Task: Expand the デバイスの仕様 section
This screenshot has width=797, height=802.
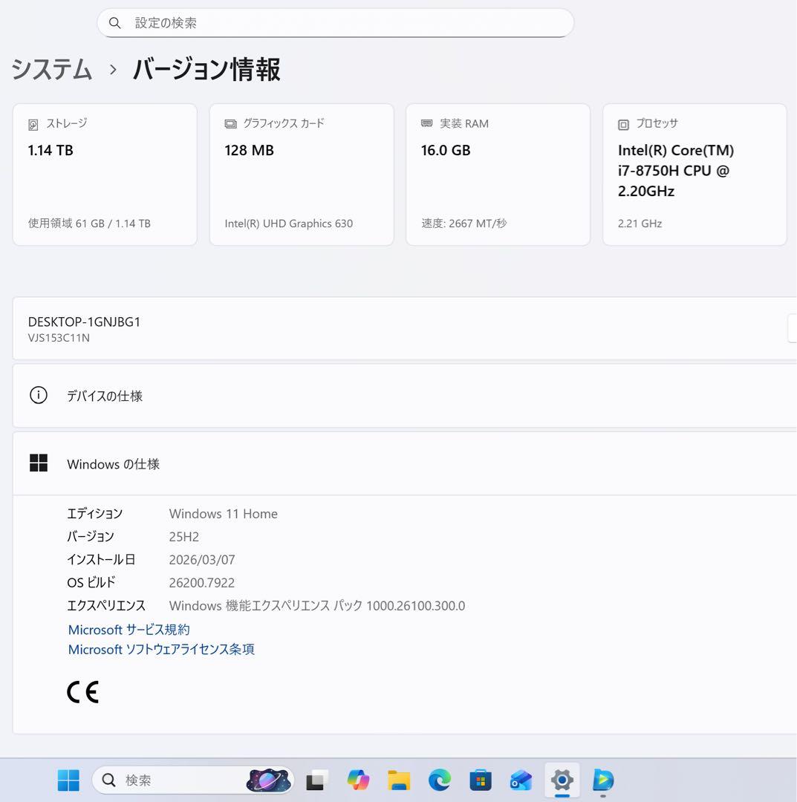Action: click(405, 395)
